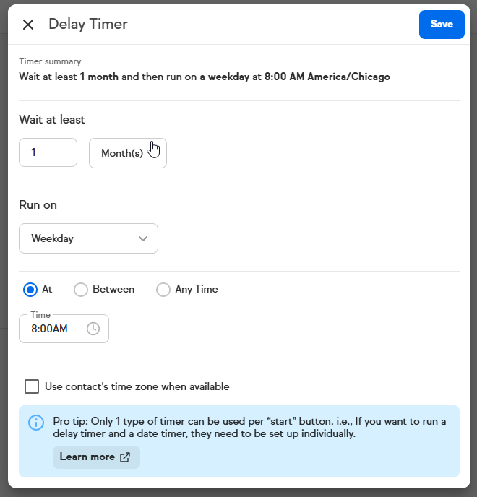
Task: Click the Timer summary sentence
Action: tap(205, 77)
